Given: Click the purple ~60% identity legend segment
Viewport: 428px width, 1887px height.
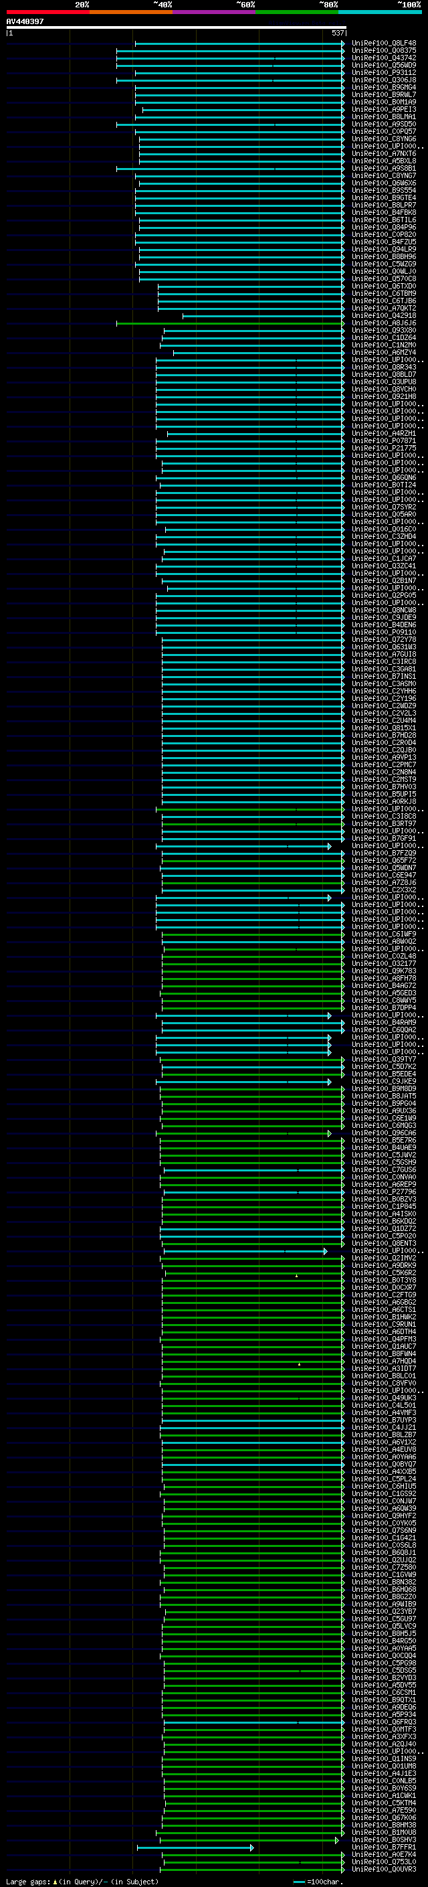Looking at the screenshot, I should pos(215,12).
